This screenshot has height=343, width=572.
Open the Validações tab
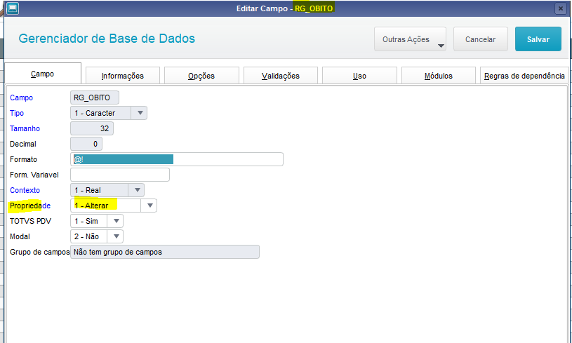point(281,76)
